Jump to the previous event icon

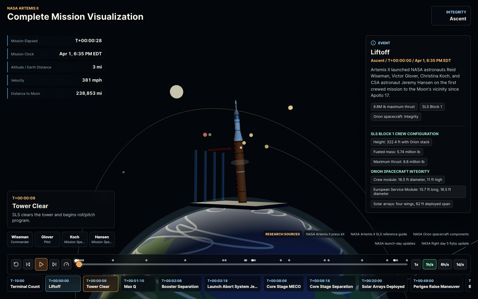click(x=28, y=264)
